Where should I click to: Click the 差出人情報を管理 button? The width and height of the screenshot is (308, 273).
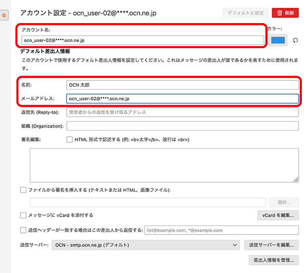273,260
